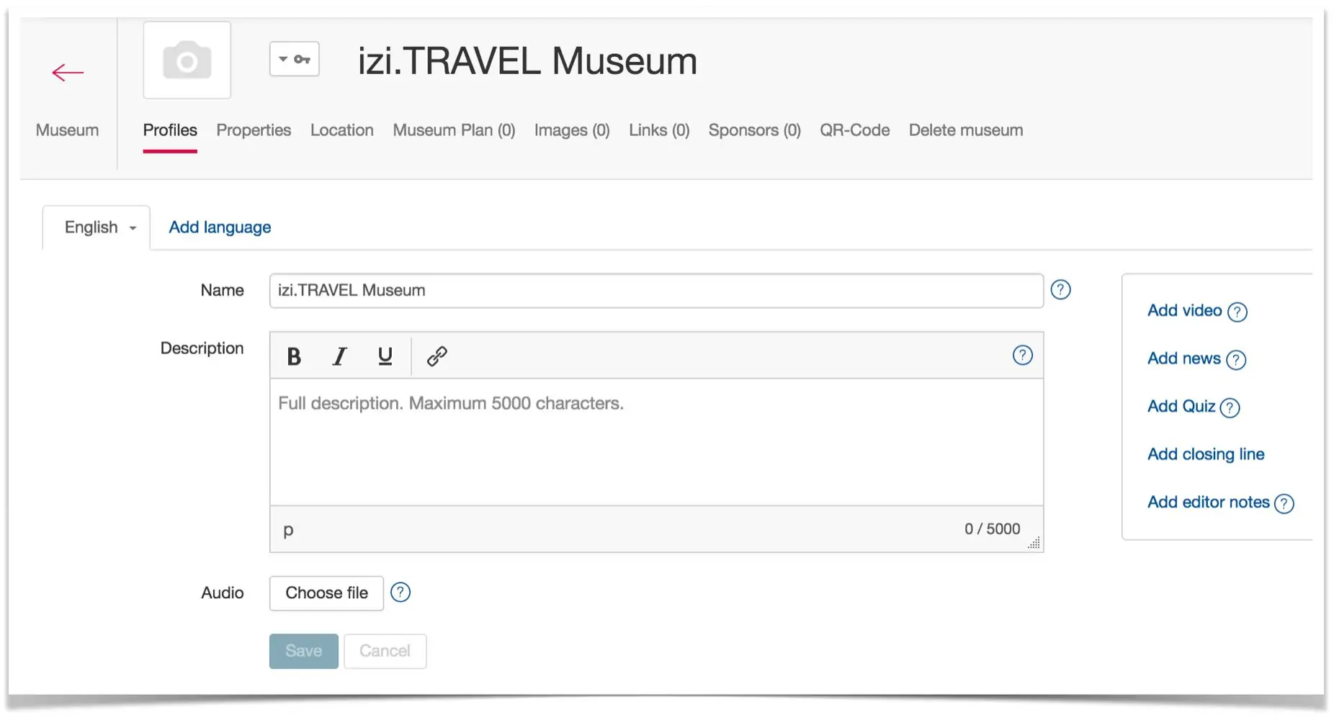The image size is (1334, 717).
Task: Switch to the Location tab
Action: [342, 130]
